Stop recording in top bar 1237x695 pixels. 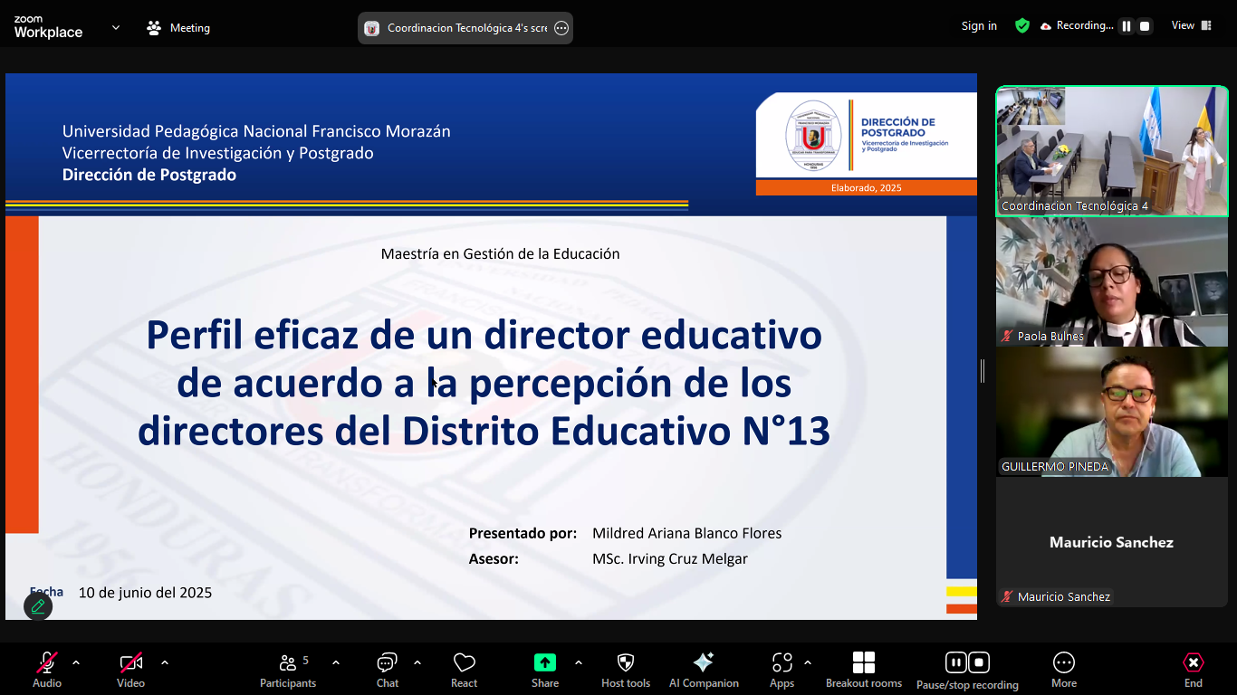coord(1145,26)
